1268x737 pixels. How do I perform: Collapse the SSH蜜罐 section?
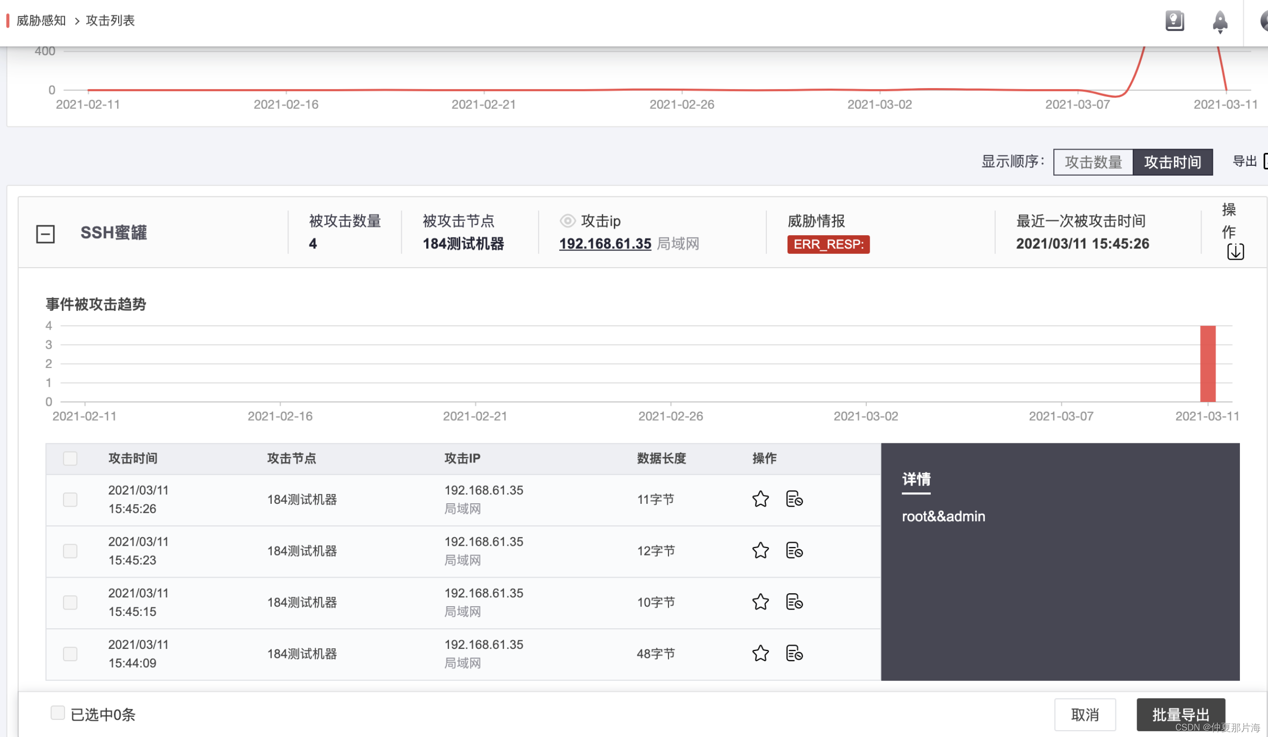[x=45, y=234]
